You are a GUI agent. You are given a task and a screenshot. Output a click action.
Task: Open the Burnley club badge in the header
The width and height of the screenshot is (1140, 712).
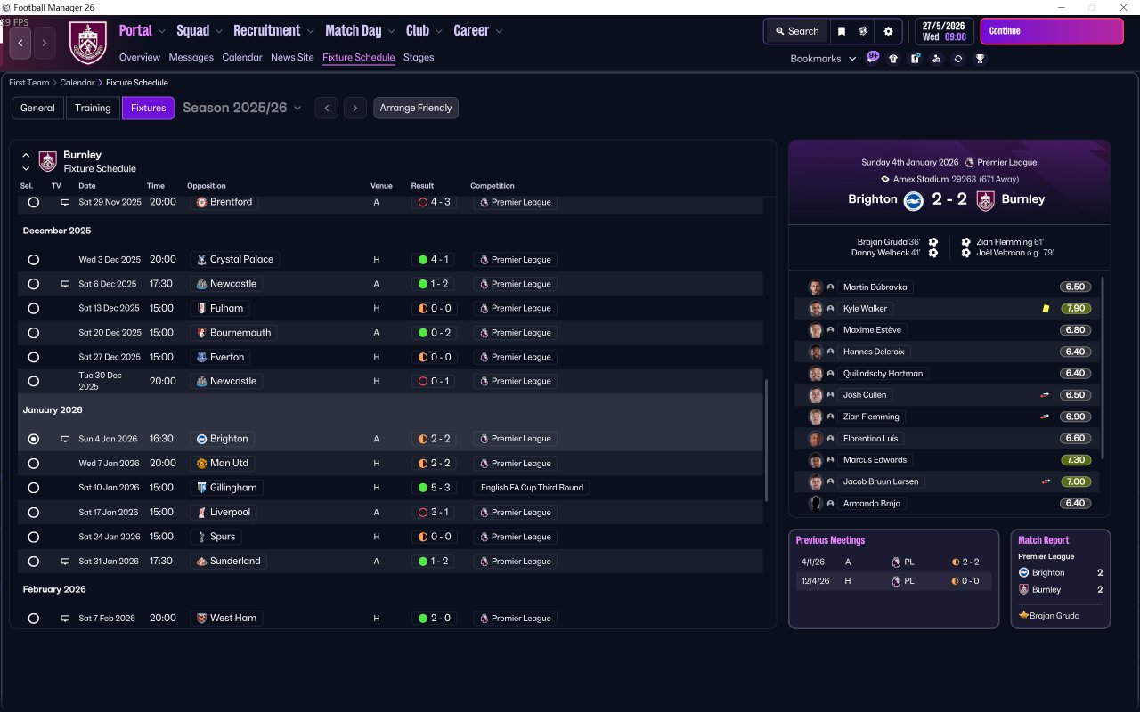[87, 43]
